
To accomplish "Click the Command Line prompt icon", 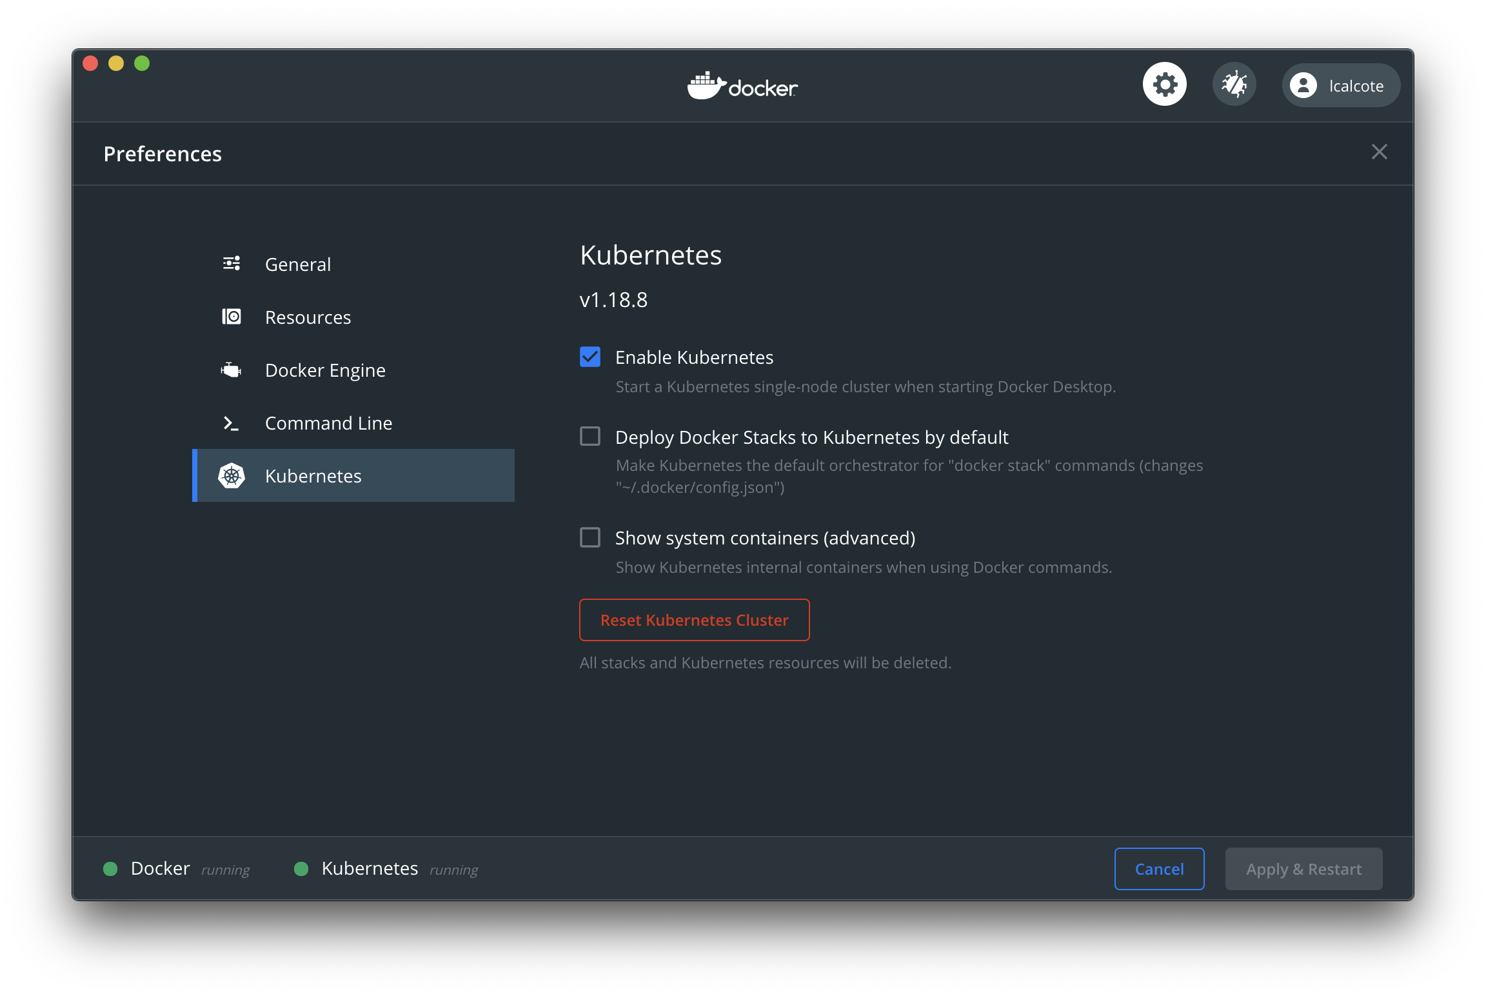I will tap(232, 423).
